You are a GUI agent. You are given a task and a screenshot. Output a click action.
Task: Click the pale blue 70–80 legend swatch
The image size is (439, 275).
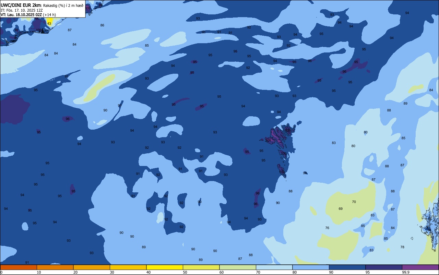click(274, 267)
